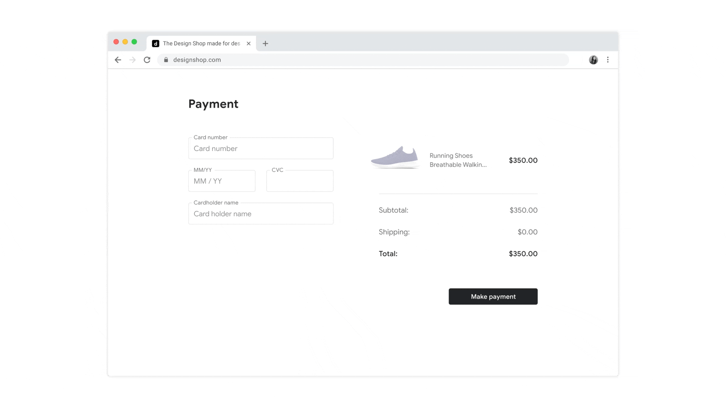Click the browser forward arrow
The image size is (726, 408).
(132, 60)
